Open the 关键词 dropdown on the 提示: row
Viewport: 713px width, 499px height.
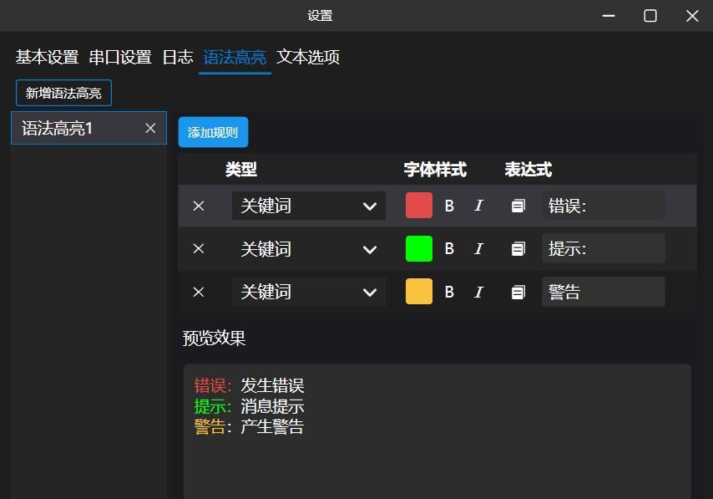[309, 248]
